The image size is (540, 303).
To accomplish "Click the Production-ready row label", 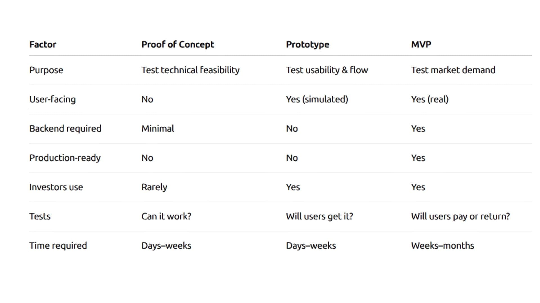I will [65, 158].
